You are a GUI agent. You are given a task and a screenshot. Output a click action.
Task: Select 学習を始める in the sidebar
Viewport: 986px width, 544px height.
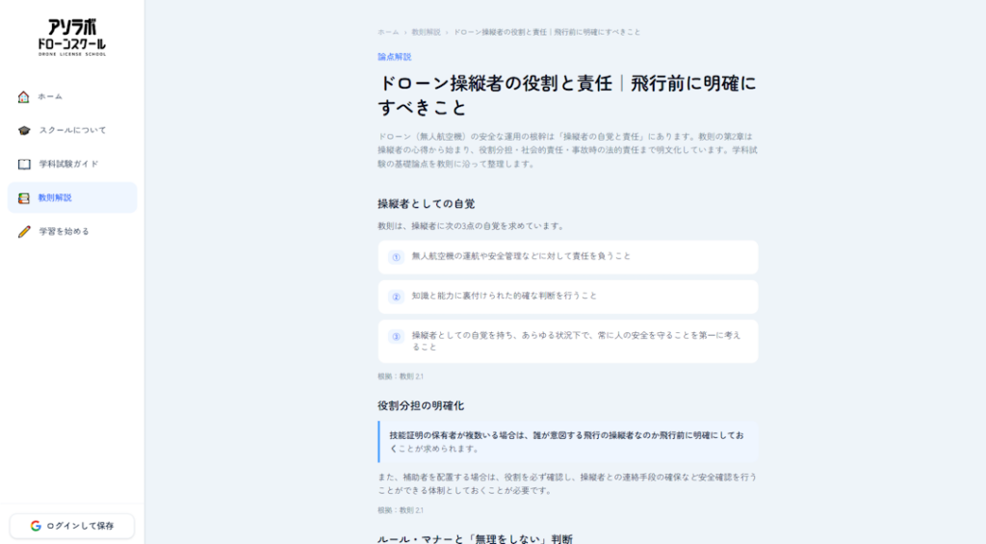point(64,231)
